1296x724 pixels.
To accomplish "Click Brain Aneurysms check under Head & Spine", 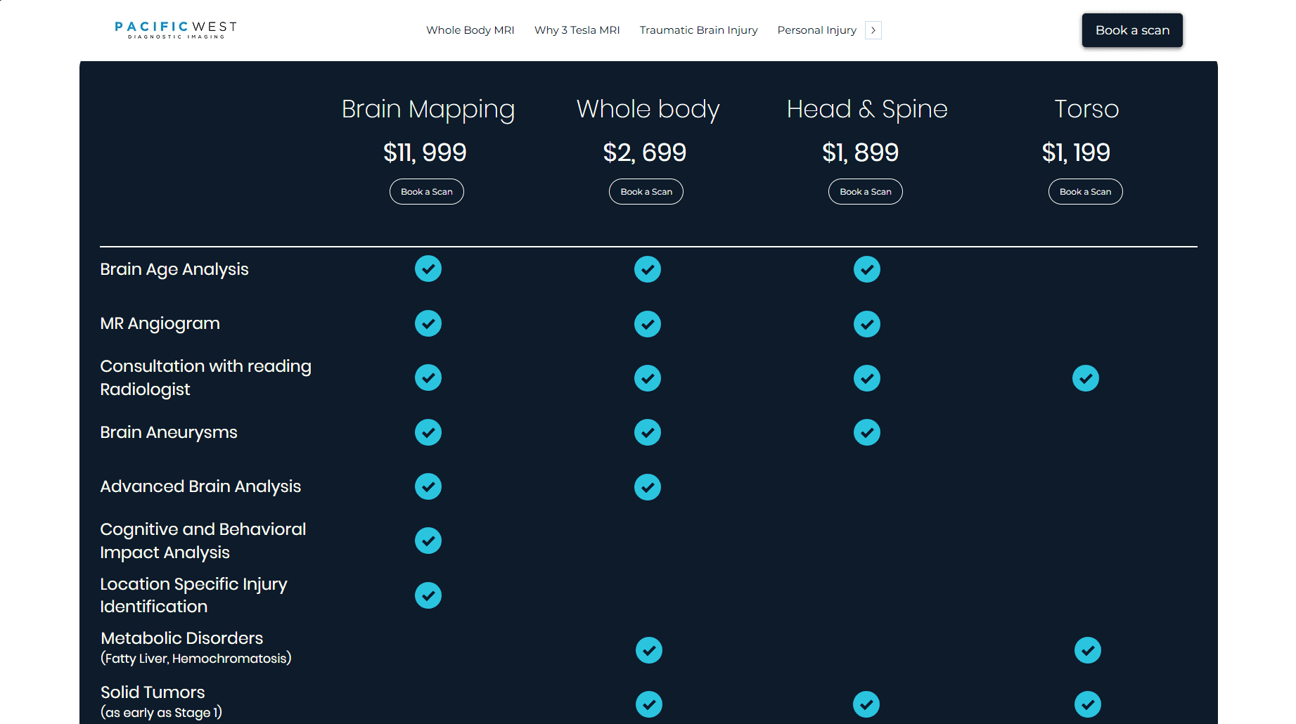I will 867,432.
